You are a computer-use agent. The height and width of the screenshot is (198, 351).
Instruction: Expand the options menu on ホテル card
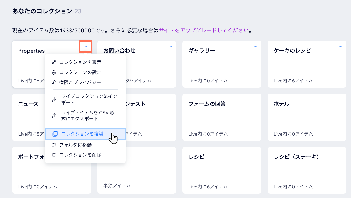point(340,100)
